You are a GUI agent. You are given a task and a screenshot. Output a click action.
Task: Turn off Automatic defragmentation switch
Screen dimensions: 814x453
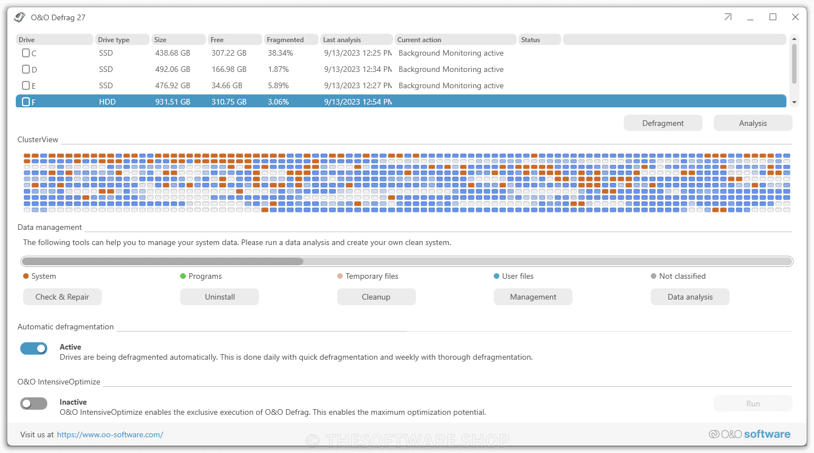(34, 348)
